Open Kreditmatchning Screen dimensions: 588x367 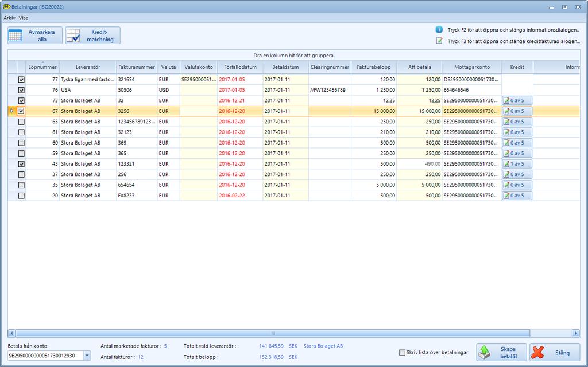pyautogui.click(x=92, y=35)
